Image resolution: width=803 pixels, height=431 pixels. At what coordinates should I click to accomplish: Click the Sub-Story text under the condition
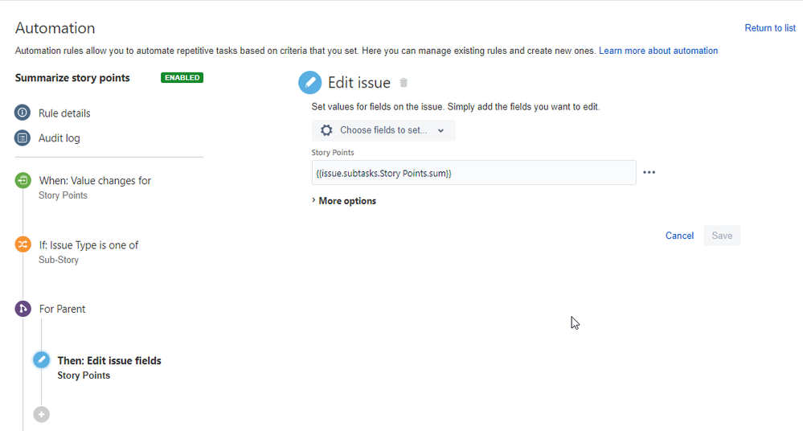(59, 260)
